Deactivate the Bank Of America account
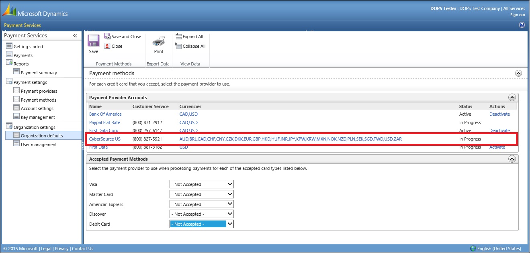 tap(499, 114)
